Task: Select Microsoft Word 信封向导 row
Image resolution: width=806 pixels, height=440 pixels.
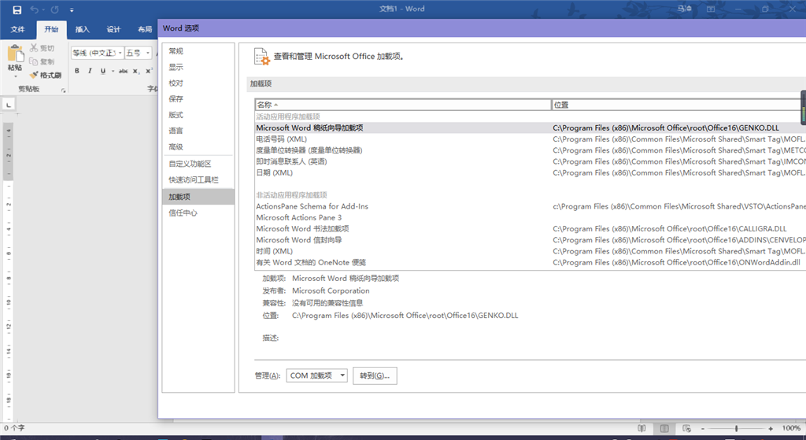Action: pyautogui.click(x=530, y=241)
